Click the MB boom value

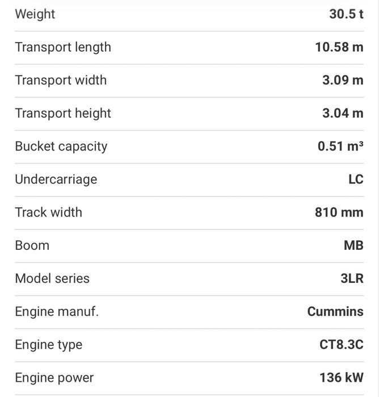[353, 245]
